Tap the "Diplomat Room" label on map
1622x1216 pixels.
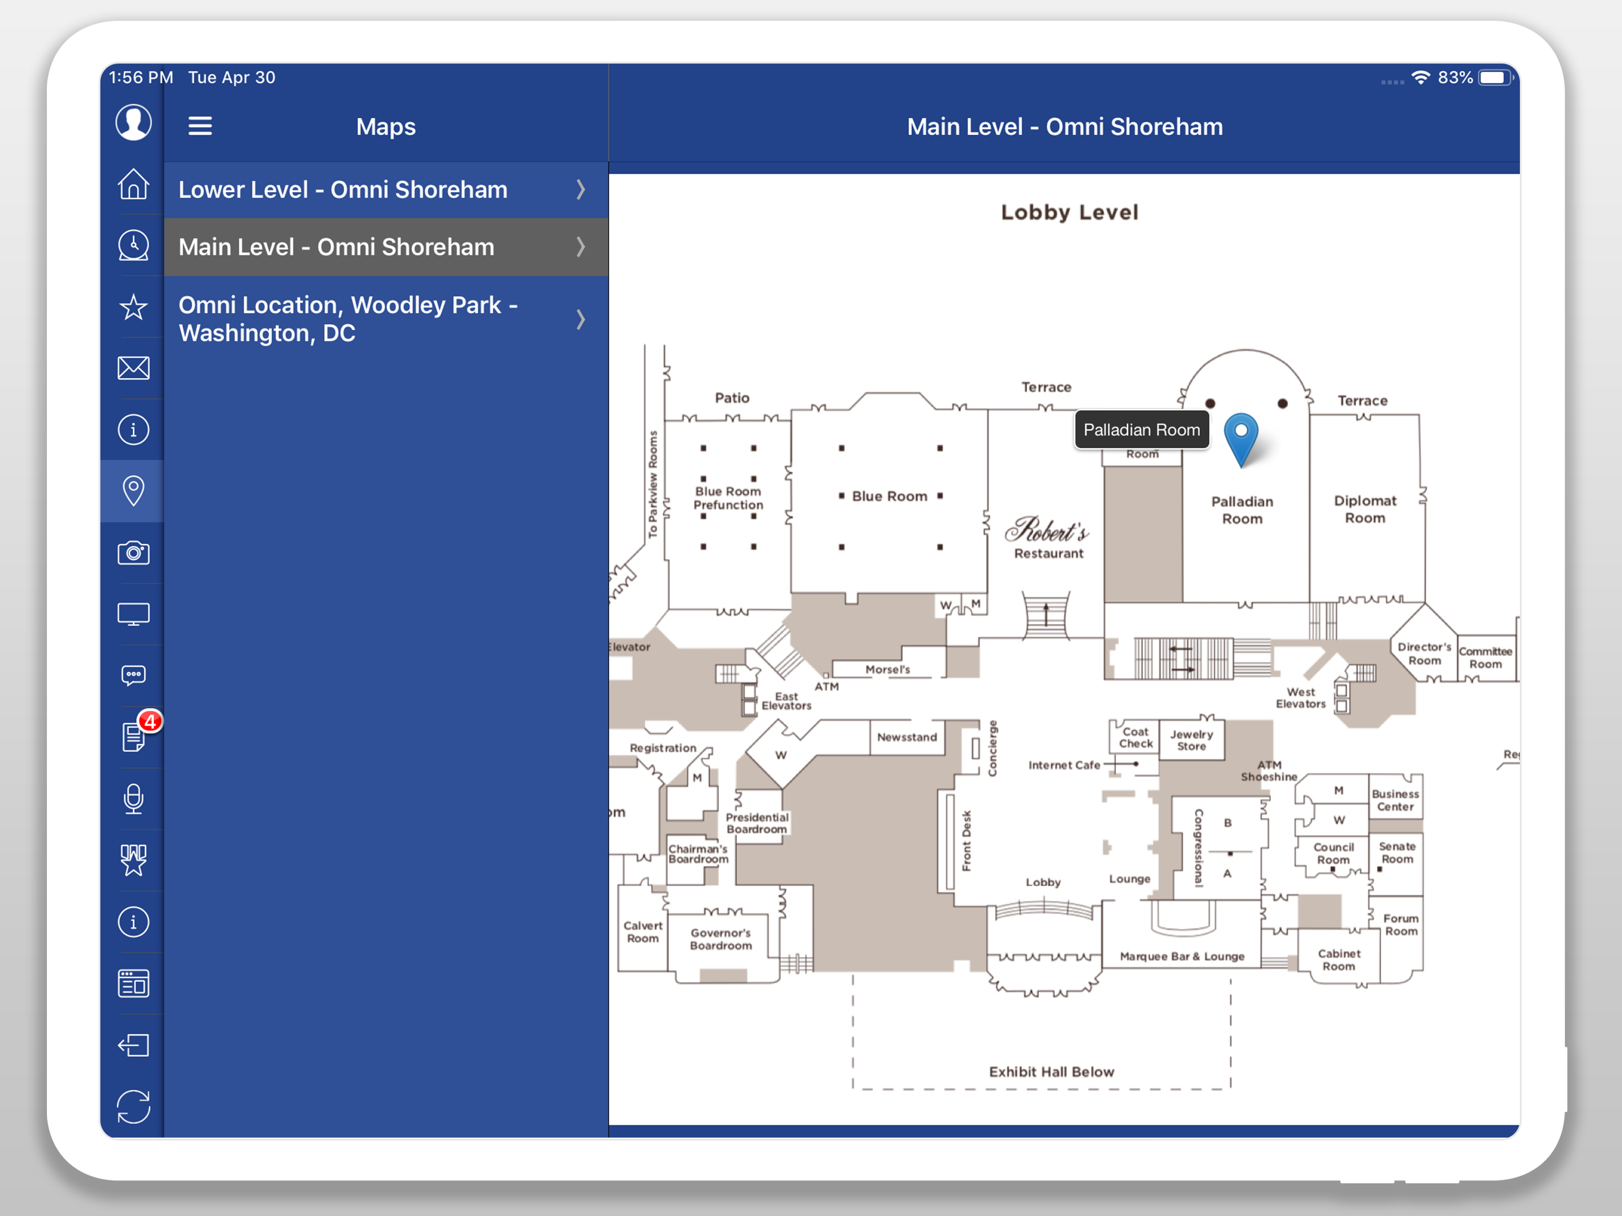click(1364, 509)
